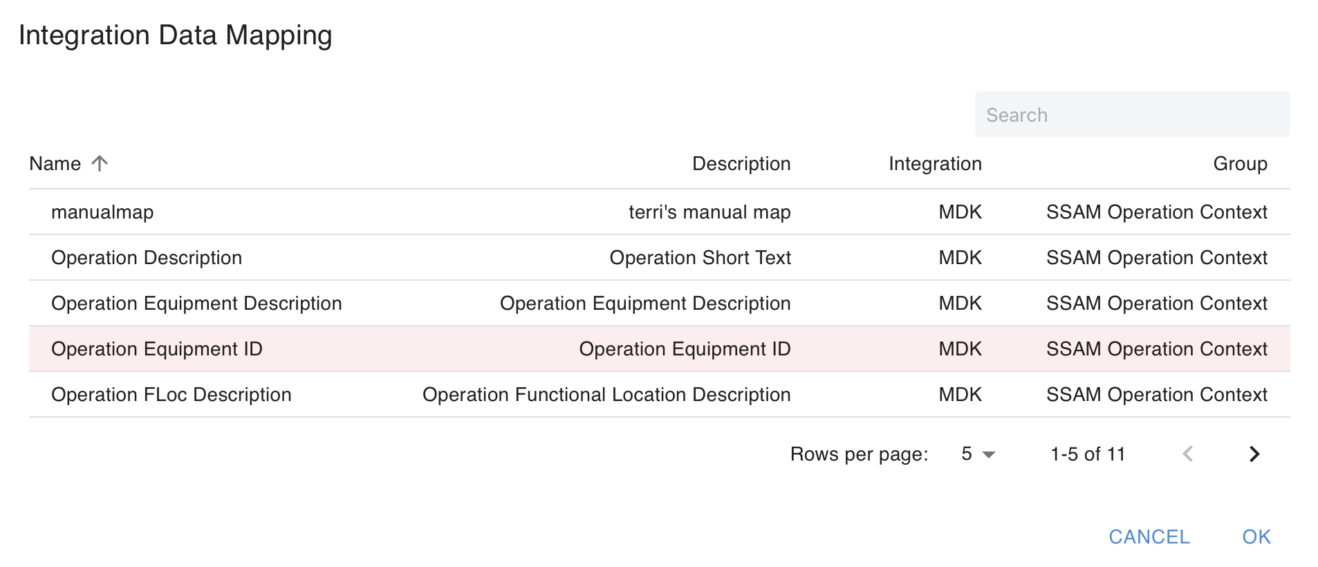Select the Operation Equipment ID row
Image resolution: width=1318 pixels, height=567 pixels.
click(157, 349)
